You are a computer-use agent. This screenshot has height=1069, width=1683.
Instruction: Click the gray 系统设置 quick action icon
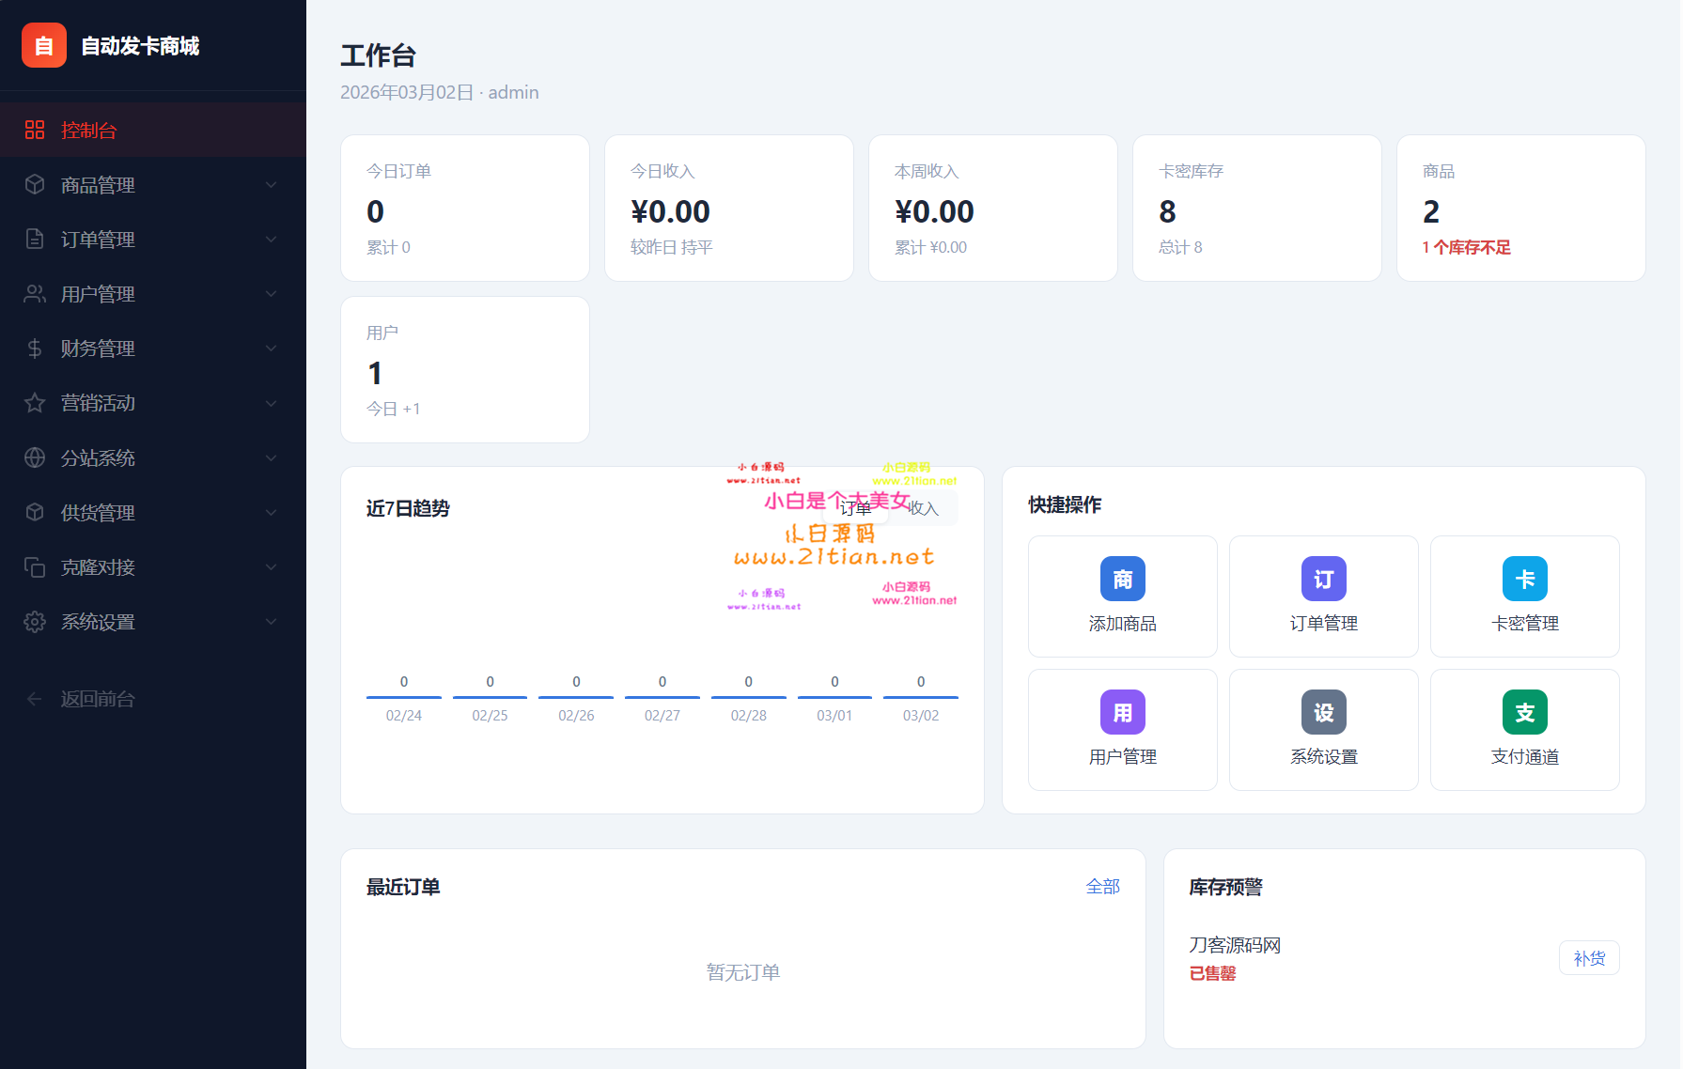click(x=1323, y=712)
